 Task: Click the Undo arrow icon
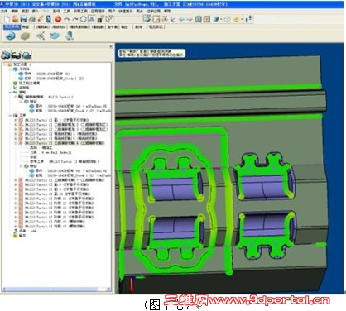pyautogui.click(x=66, y=19)
